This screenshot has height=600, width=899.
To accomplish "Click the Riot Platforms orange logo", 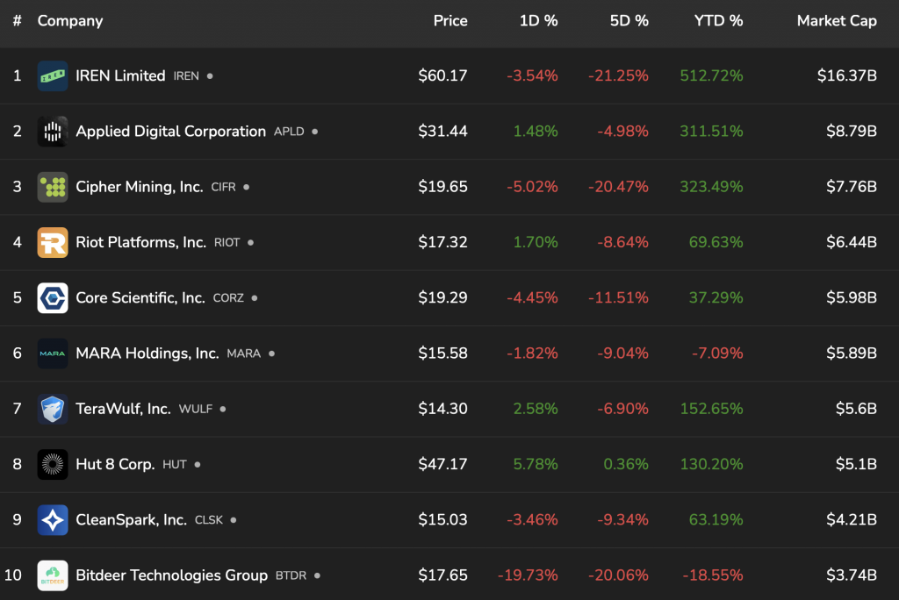I will coord(53,242).
